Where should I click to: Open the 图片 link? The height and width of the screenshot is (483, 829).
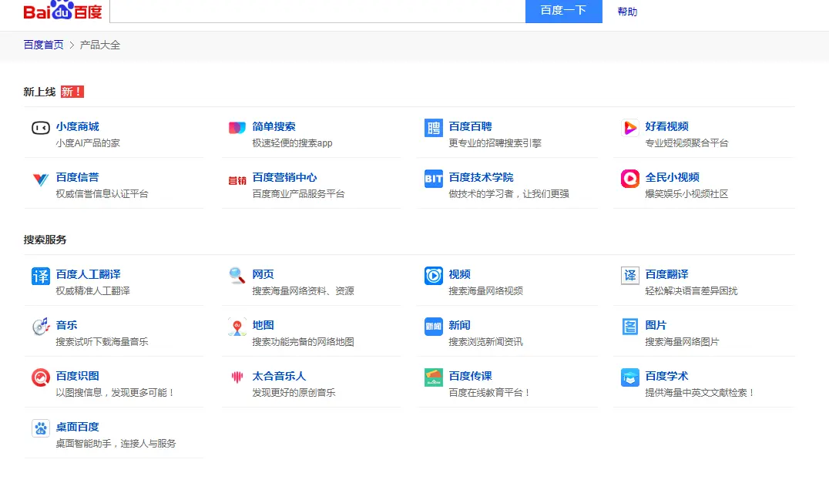click(656, 325)
